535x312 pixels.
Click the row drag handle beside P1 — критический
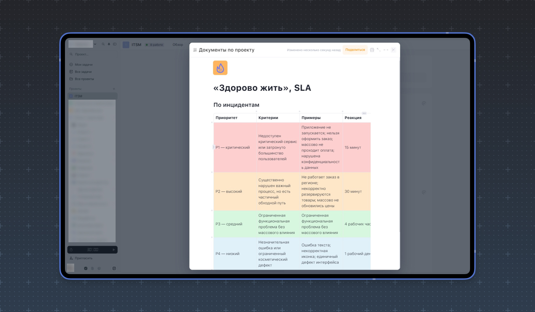[213, 147]
